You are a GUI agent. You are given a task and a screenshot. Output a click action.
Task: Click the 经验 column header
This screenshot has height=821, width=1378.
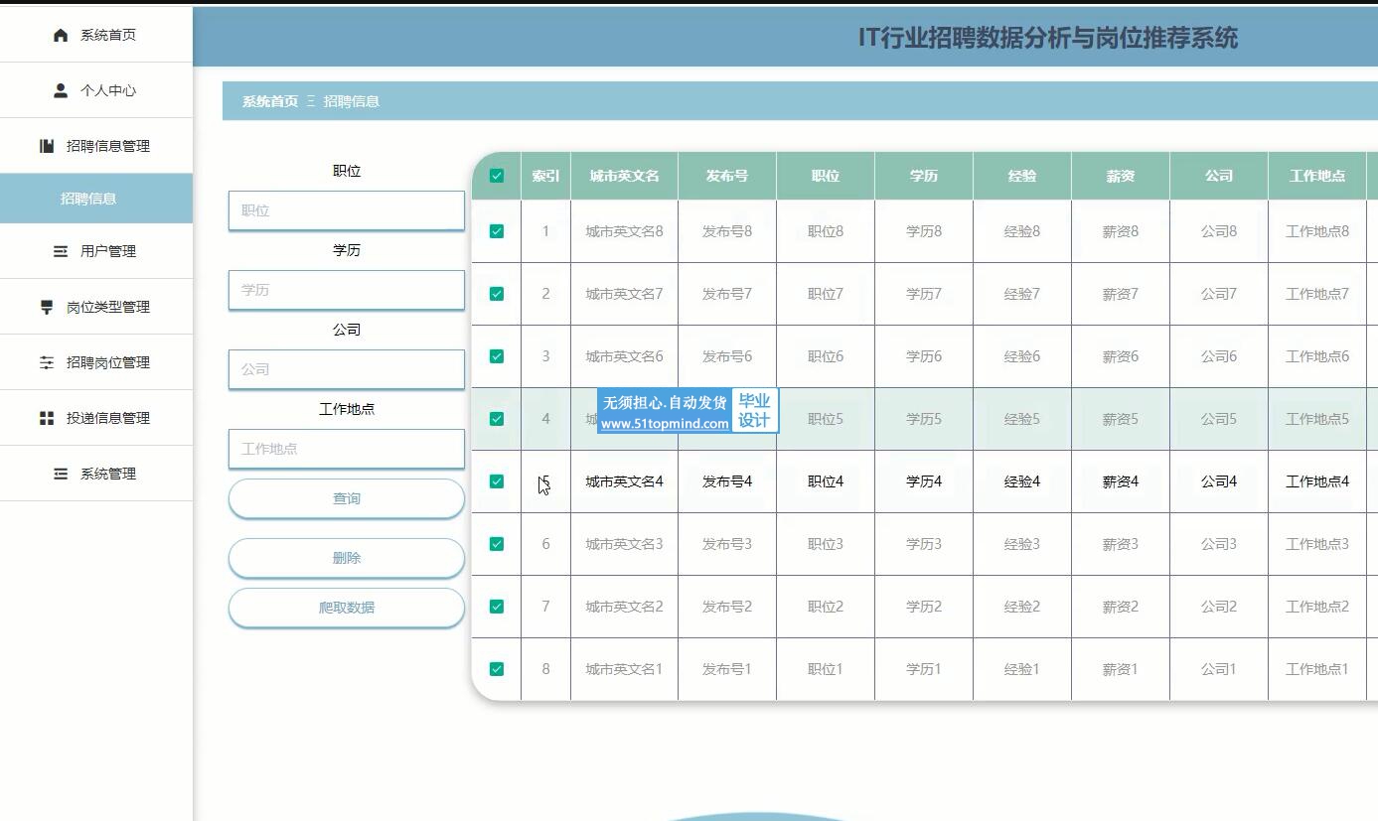[1022, 176]
